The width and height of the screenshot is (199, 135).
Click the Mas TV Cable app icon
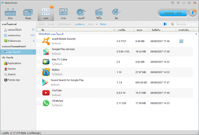46,62
